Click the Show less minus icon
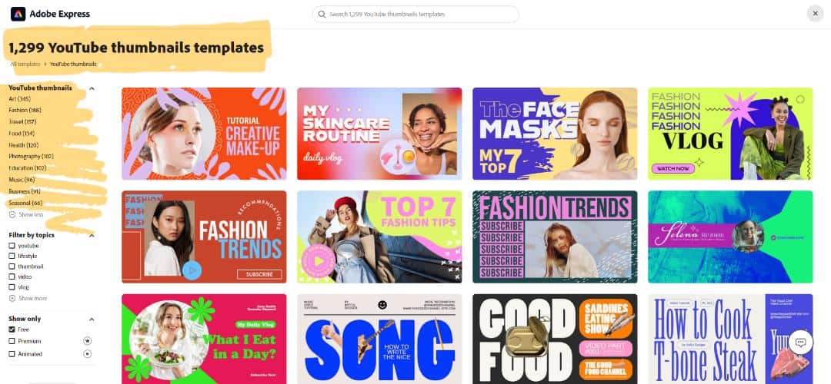Viewport: 831px width, 384px height. (x=12, y=215)
